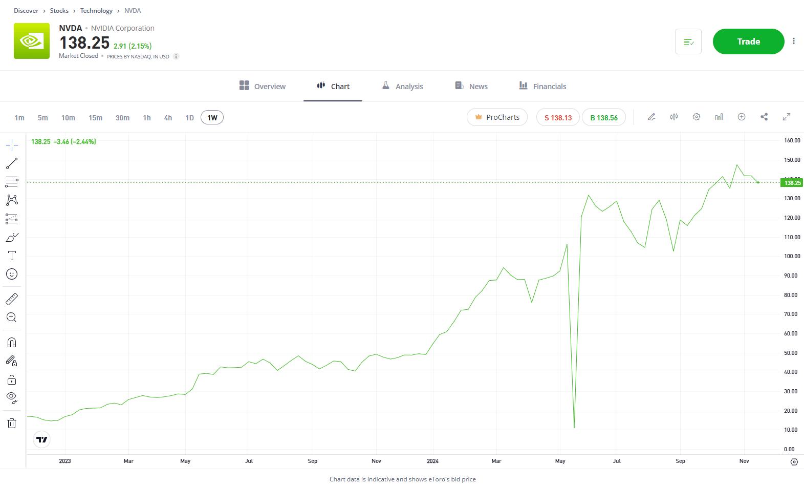The width and height of the screenshot is (804, 486).
Task: Switch to the Overview tab
Action: tap(263, 86)
